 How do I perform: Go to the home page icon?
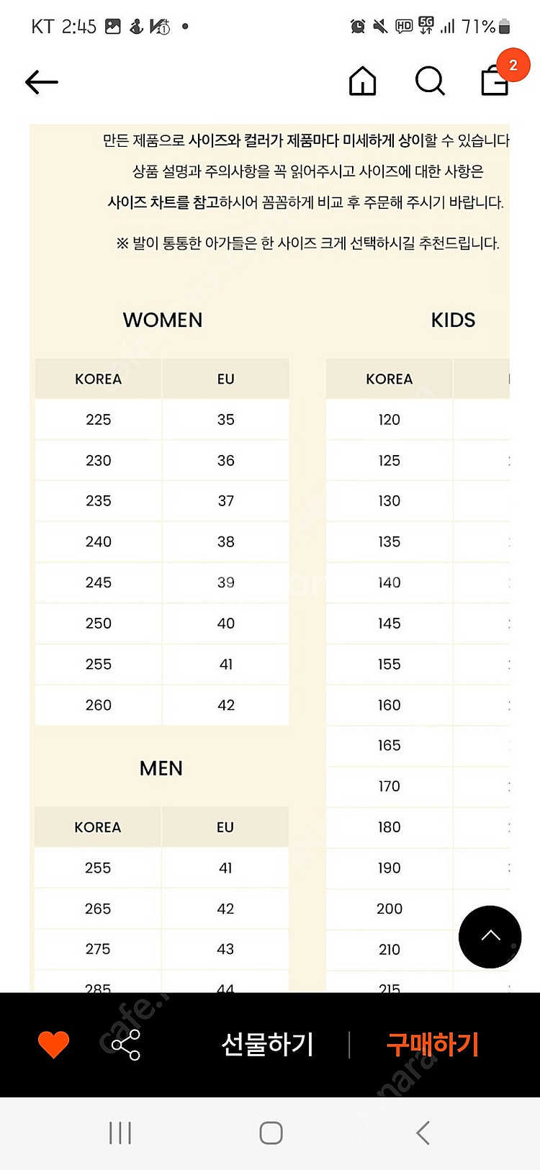click(362, 81)
